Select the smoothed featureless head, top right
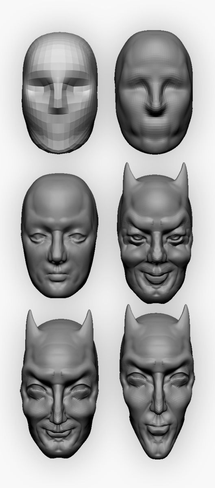The image size is (215, 488). (x=153, y=91)
